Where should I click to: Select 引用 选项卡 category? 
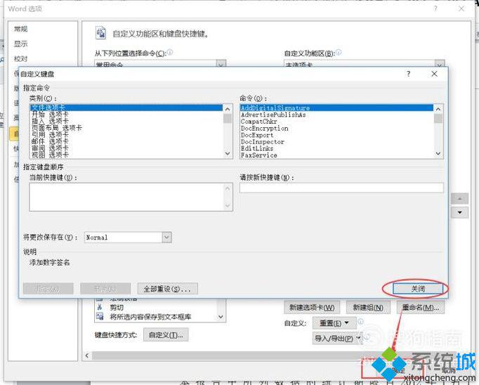[126, 134]
